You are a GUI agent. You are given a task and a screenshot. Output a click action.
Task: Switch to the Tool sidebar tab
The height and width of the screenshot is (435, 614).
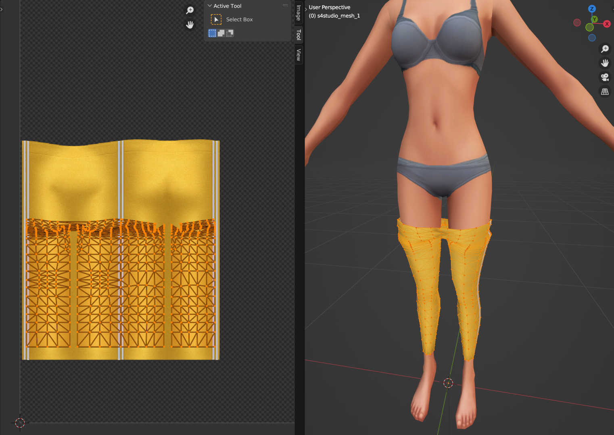coord(299,35)
